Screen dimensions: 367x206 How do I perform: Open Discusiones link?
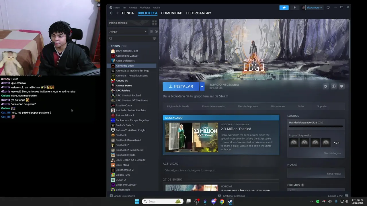[278, 106]
